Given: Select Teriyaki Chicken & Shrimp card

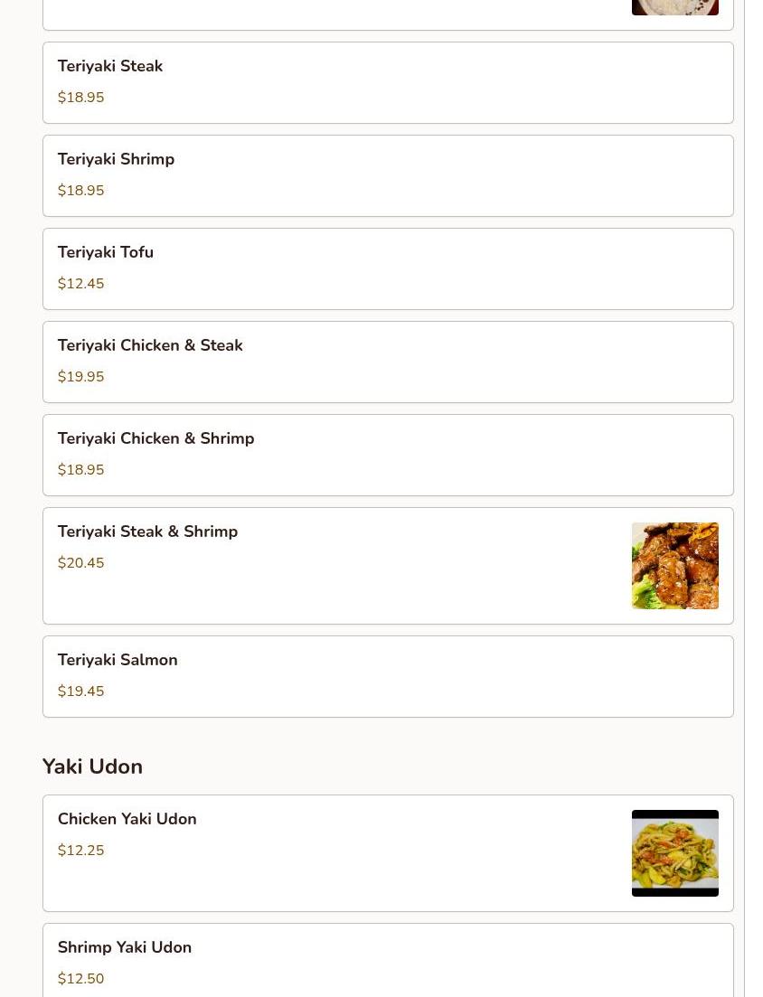Looking at the screenshot, I should point(388,456).
